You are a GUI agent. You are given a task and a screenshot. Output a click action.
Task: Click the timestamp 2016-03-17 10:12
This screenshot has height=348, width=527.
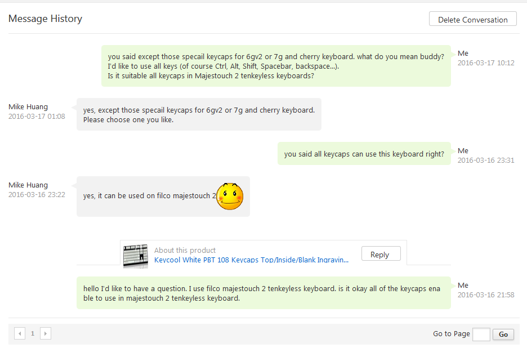[486, 63]
